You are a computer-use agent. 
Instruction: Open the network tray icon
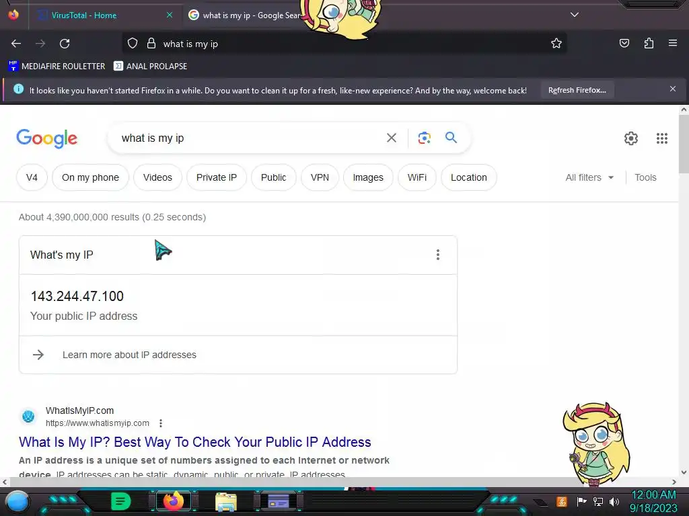click(x=598, y=501)
